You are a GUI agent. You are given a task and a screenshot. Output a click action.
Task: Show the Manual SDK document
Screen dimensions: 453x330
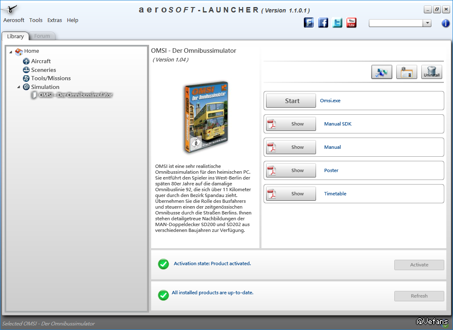tap(291, 124)
